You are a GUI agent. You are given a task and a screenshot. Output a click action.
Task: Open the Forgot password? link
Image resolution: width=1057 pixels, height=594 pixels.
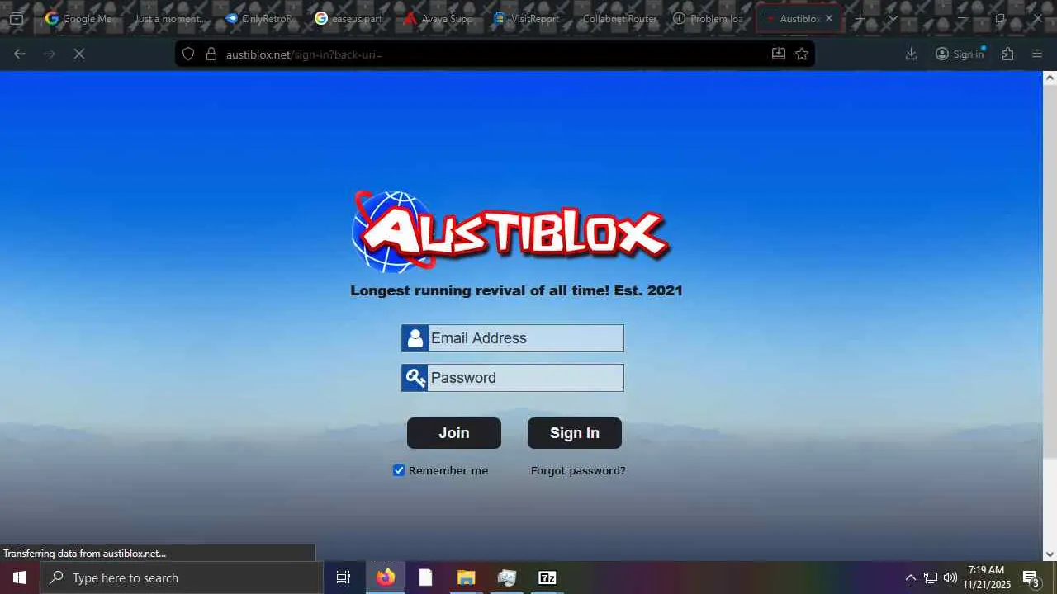(x=578, y=470)
